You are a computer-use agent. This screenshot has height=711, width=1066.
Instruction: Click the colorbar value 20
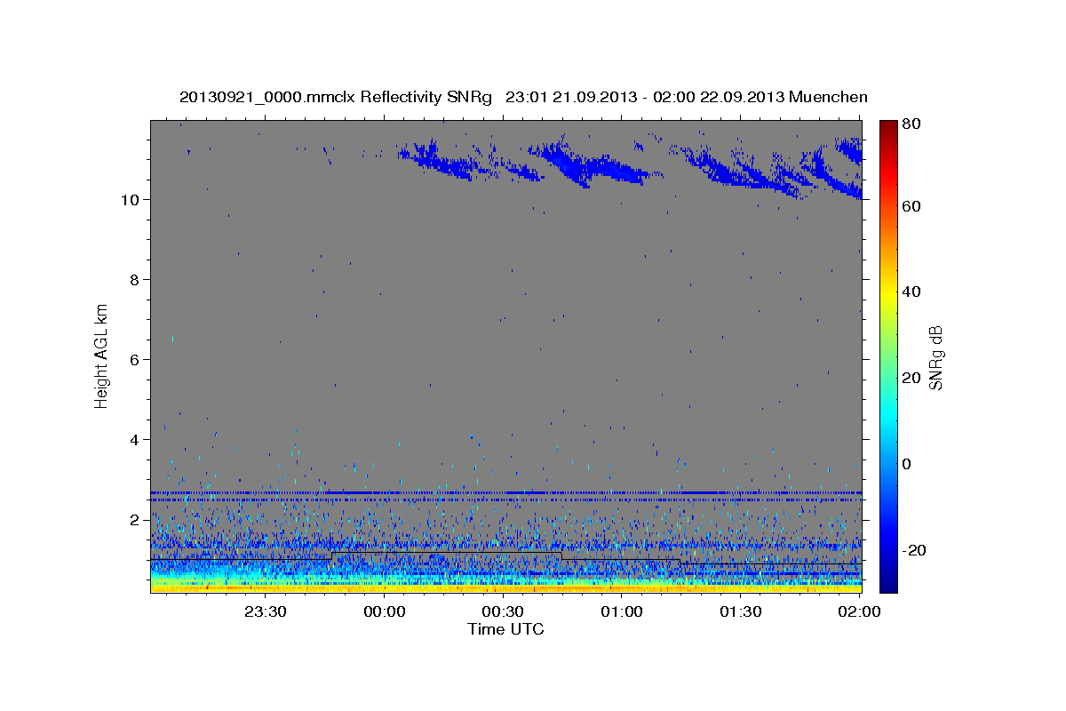point(911,378)
